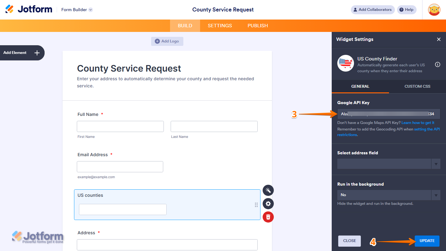Switch to the Settings tab

point(220,26)
